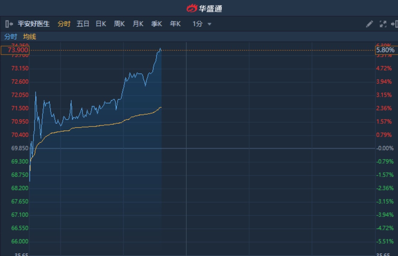Collapse the left panel with the arrow icon

coord(9,24)
